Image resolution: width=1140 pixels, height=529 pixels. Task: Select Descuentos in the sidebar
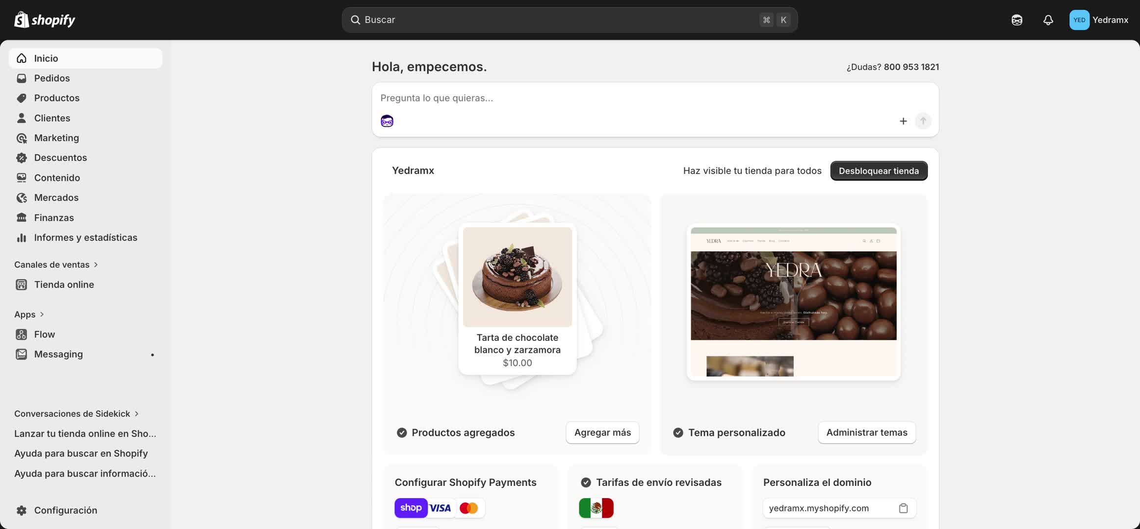85,158
